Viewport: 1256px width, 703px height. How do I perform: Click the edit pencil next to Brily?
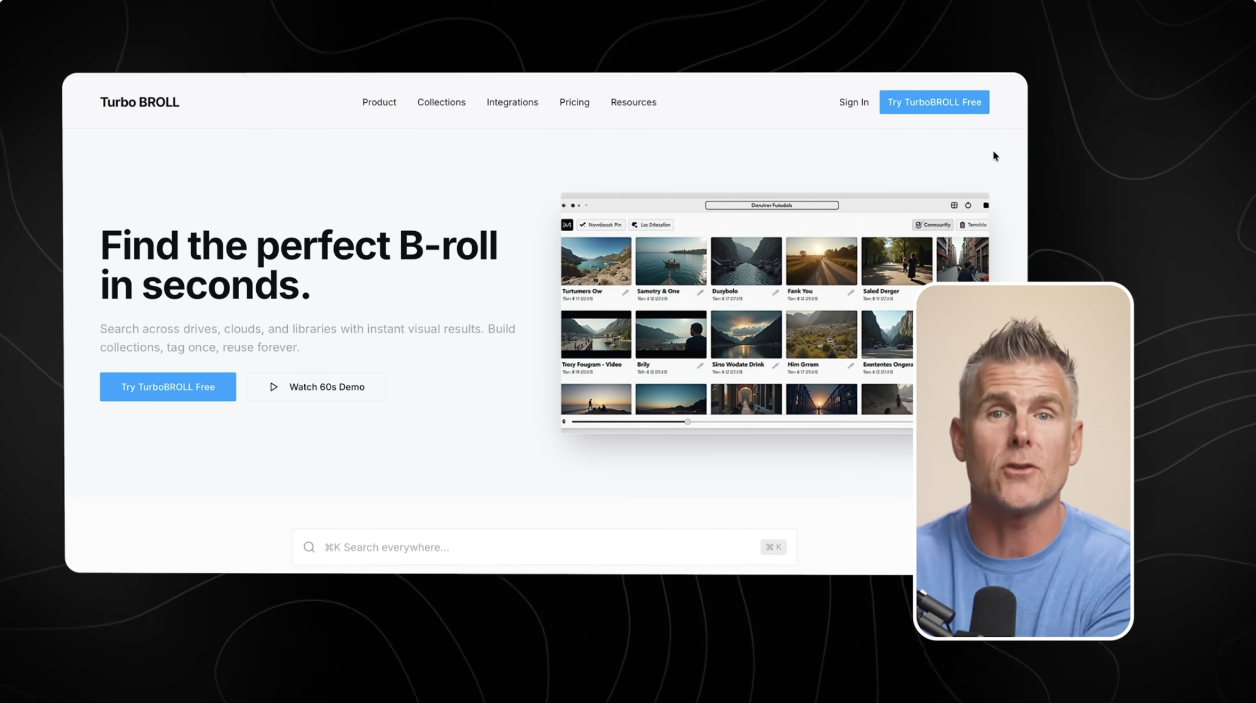point(700,365)
